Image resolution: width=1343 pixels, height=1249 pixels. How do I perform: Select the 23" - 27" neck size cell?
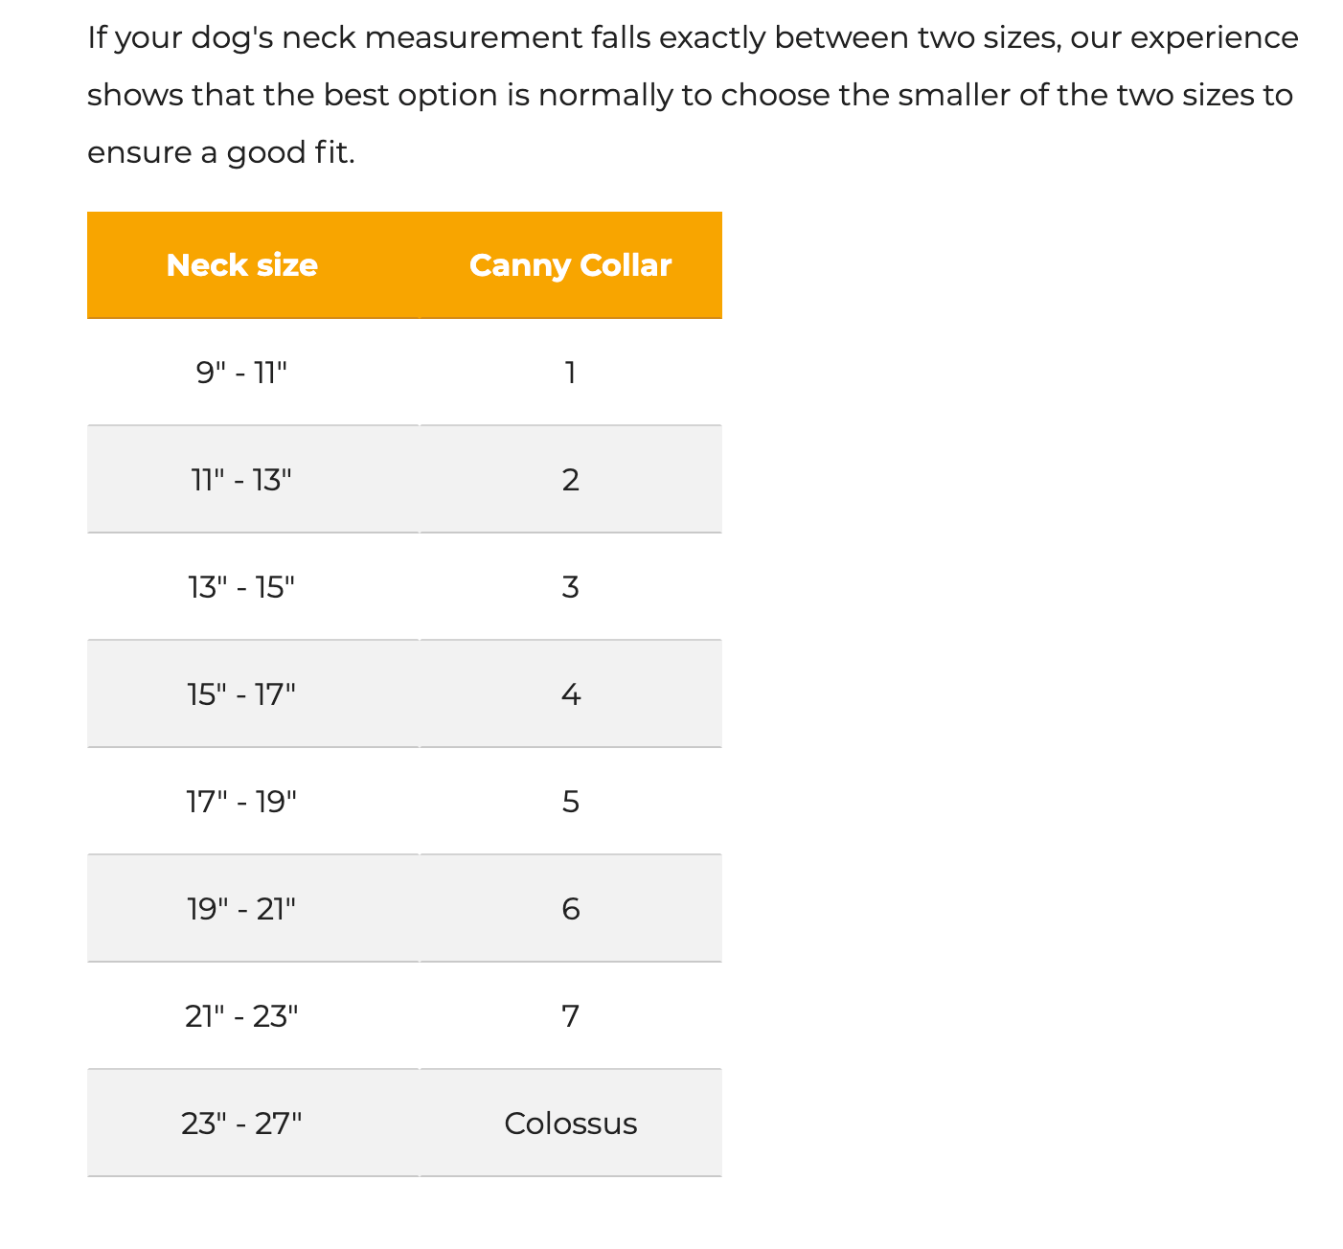(x=241, y=1124)
